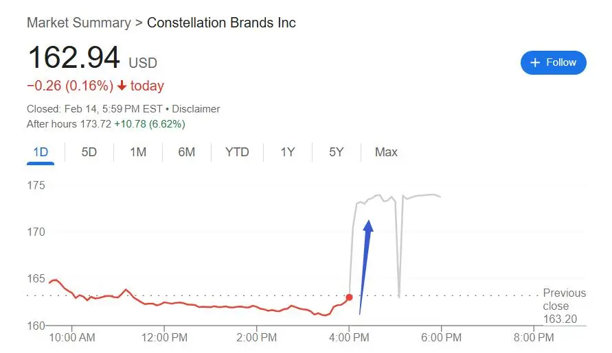
Task: Select the Max range tab
Action: 386,152
